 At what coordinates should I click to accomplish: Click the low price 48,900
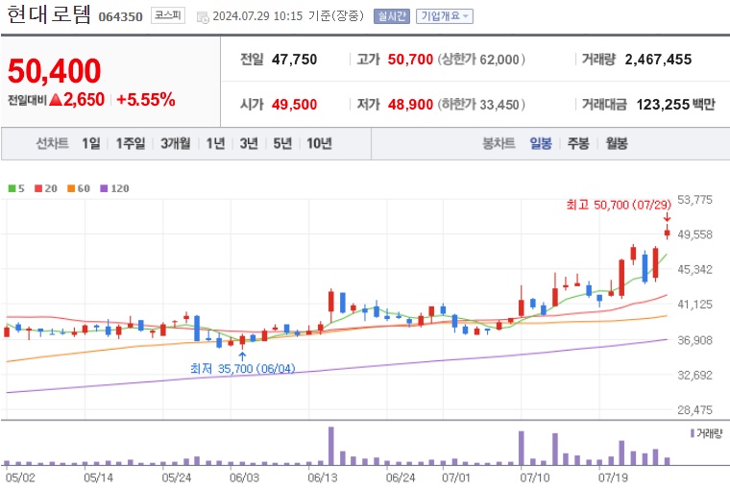pos(410,105)
